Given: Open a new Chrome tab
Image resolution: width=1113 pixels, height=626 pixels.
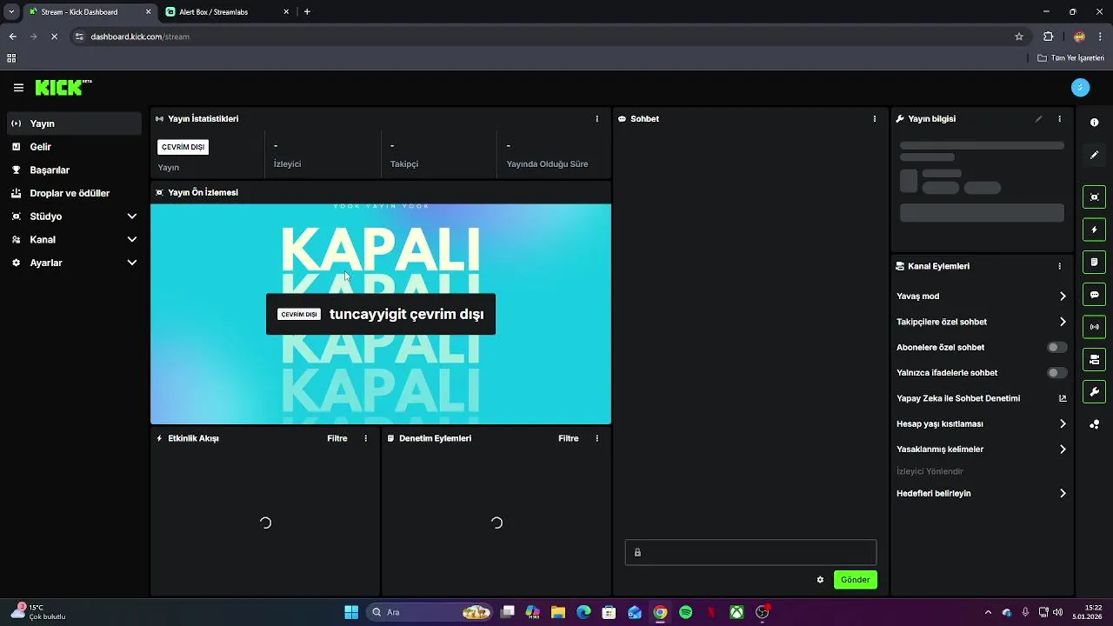Looking at the screenshot, I should (x=307, y=12).
